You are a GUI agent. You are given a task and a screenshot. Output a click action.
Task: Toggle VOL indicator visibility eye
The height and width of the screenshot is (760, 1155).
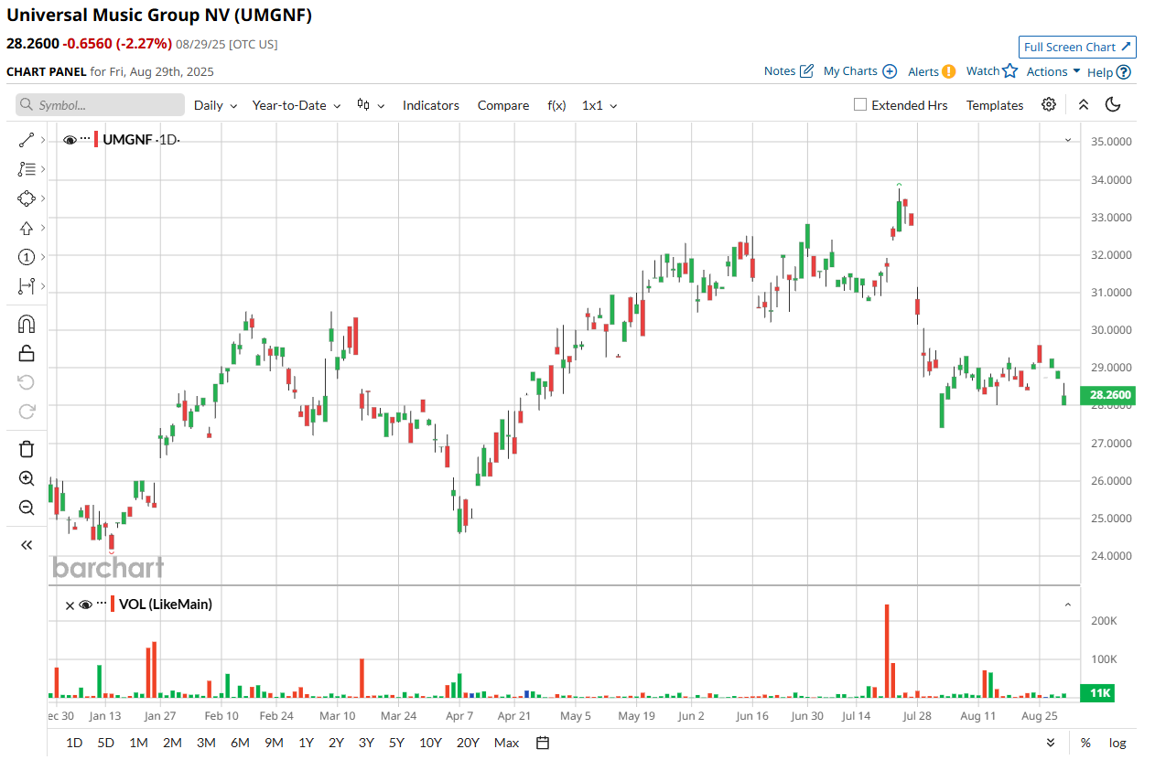coord(86,605)
